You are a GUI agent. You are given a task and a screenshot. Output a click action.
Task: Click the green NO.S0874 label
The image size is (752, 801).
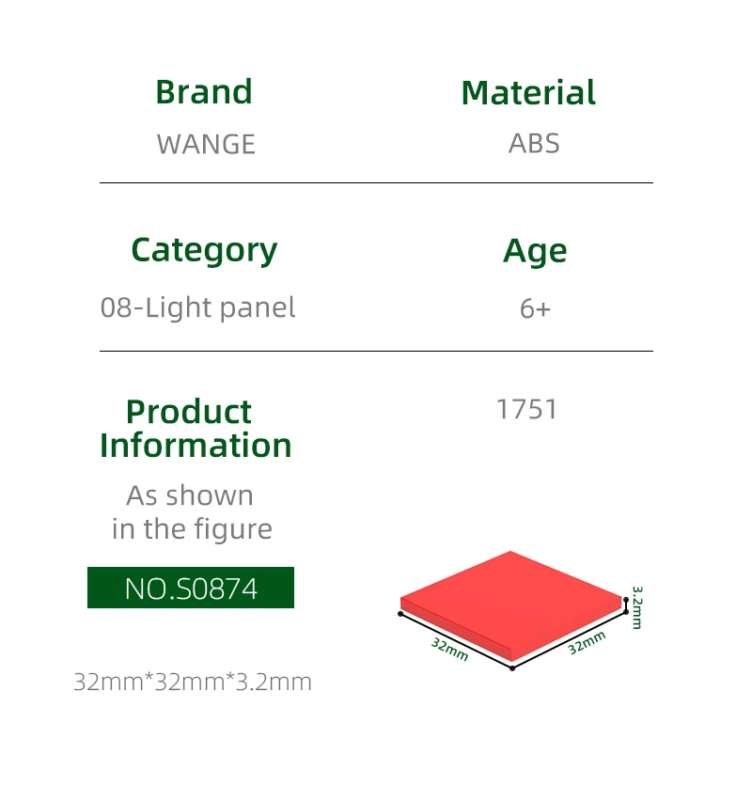[191, 588]
